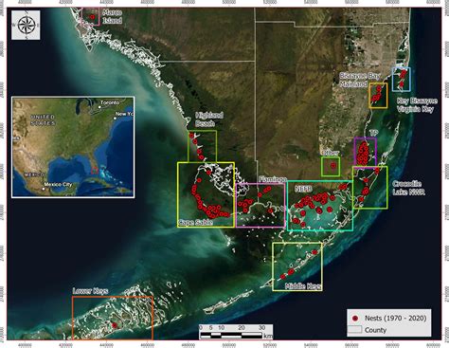Click the 'Other' region label

pyautogui.click(x=330, y=153)
